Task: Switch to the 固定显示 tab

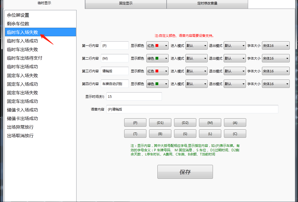Action: 126,4
